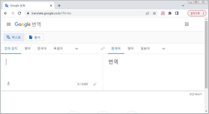This screenshot has width=209, height=114.
Task: Click the browser forward arrow
Action: point(13,13)
